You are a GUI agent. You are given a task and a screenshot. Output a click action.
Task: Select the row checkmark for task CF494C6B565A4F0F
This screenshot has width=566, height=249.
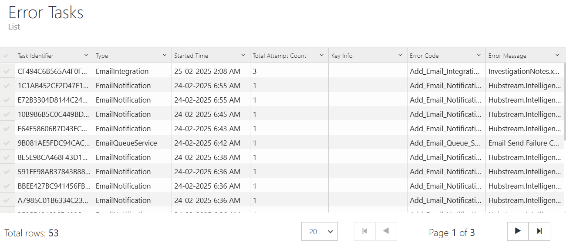click(x=6, y=71)
